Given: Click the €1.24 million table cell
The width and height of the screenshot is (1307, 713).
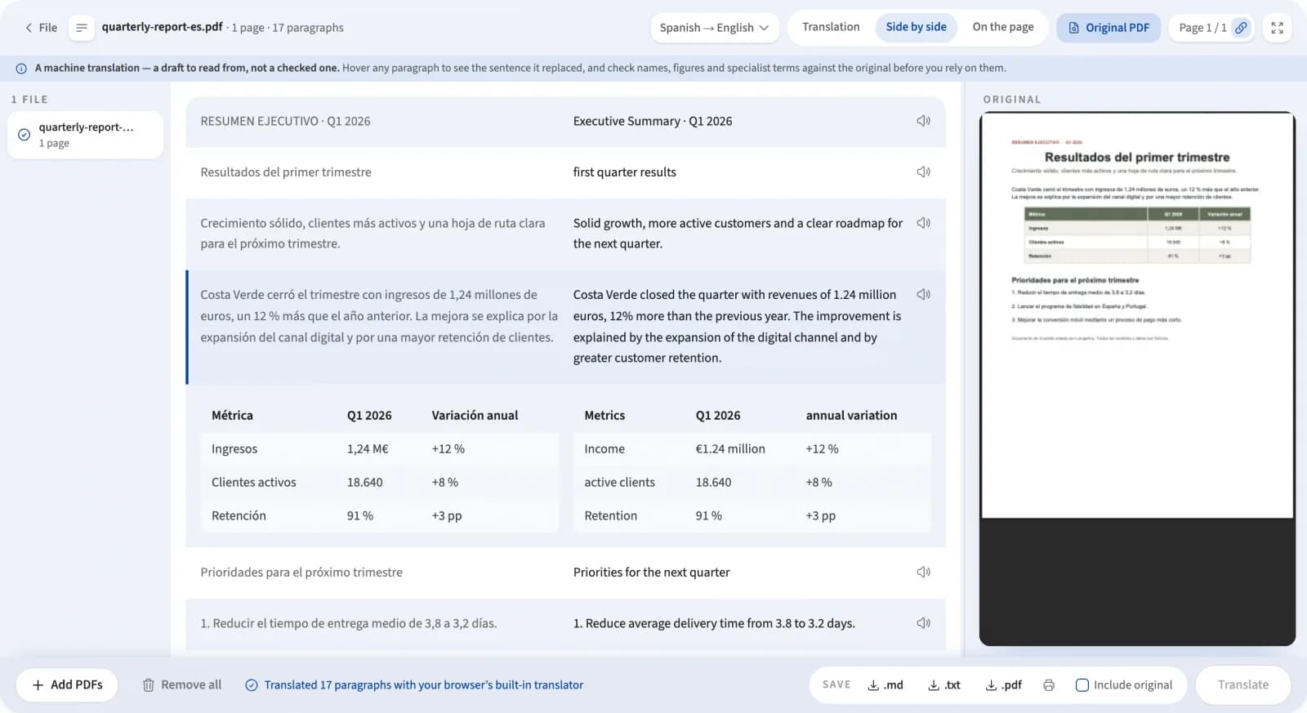Looking at the screenshot, I should coord(730,449).
